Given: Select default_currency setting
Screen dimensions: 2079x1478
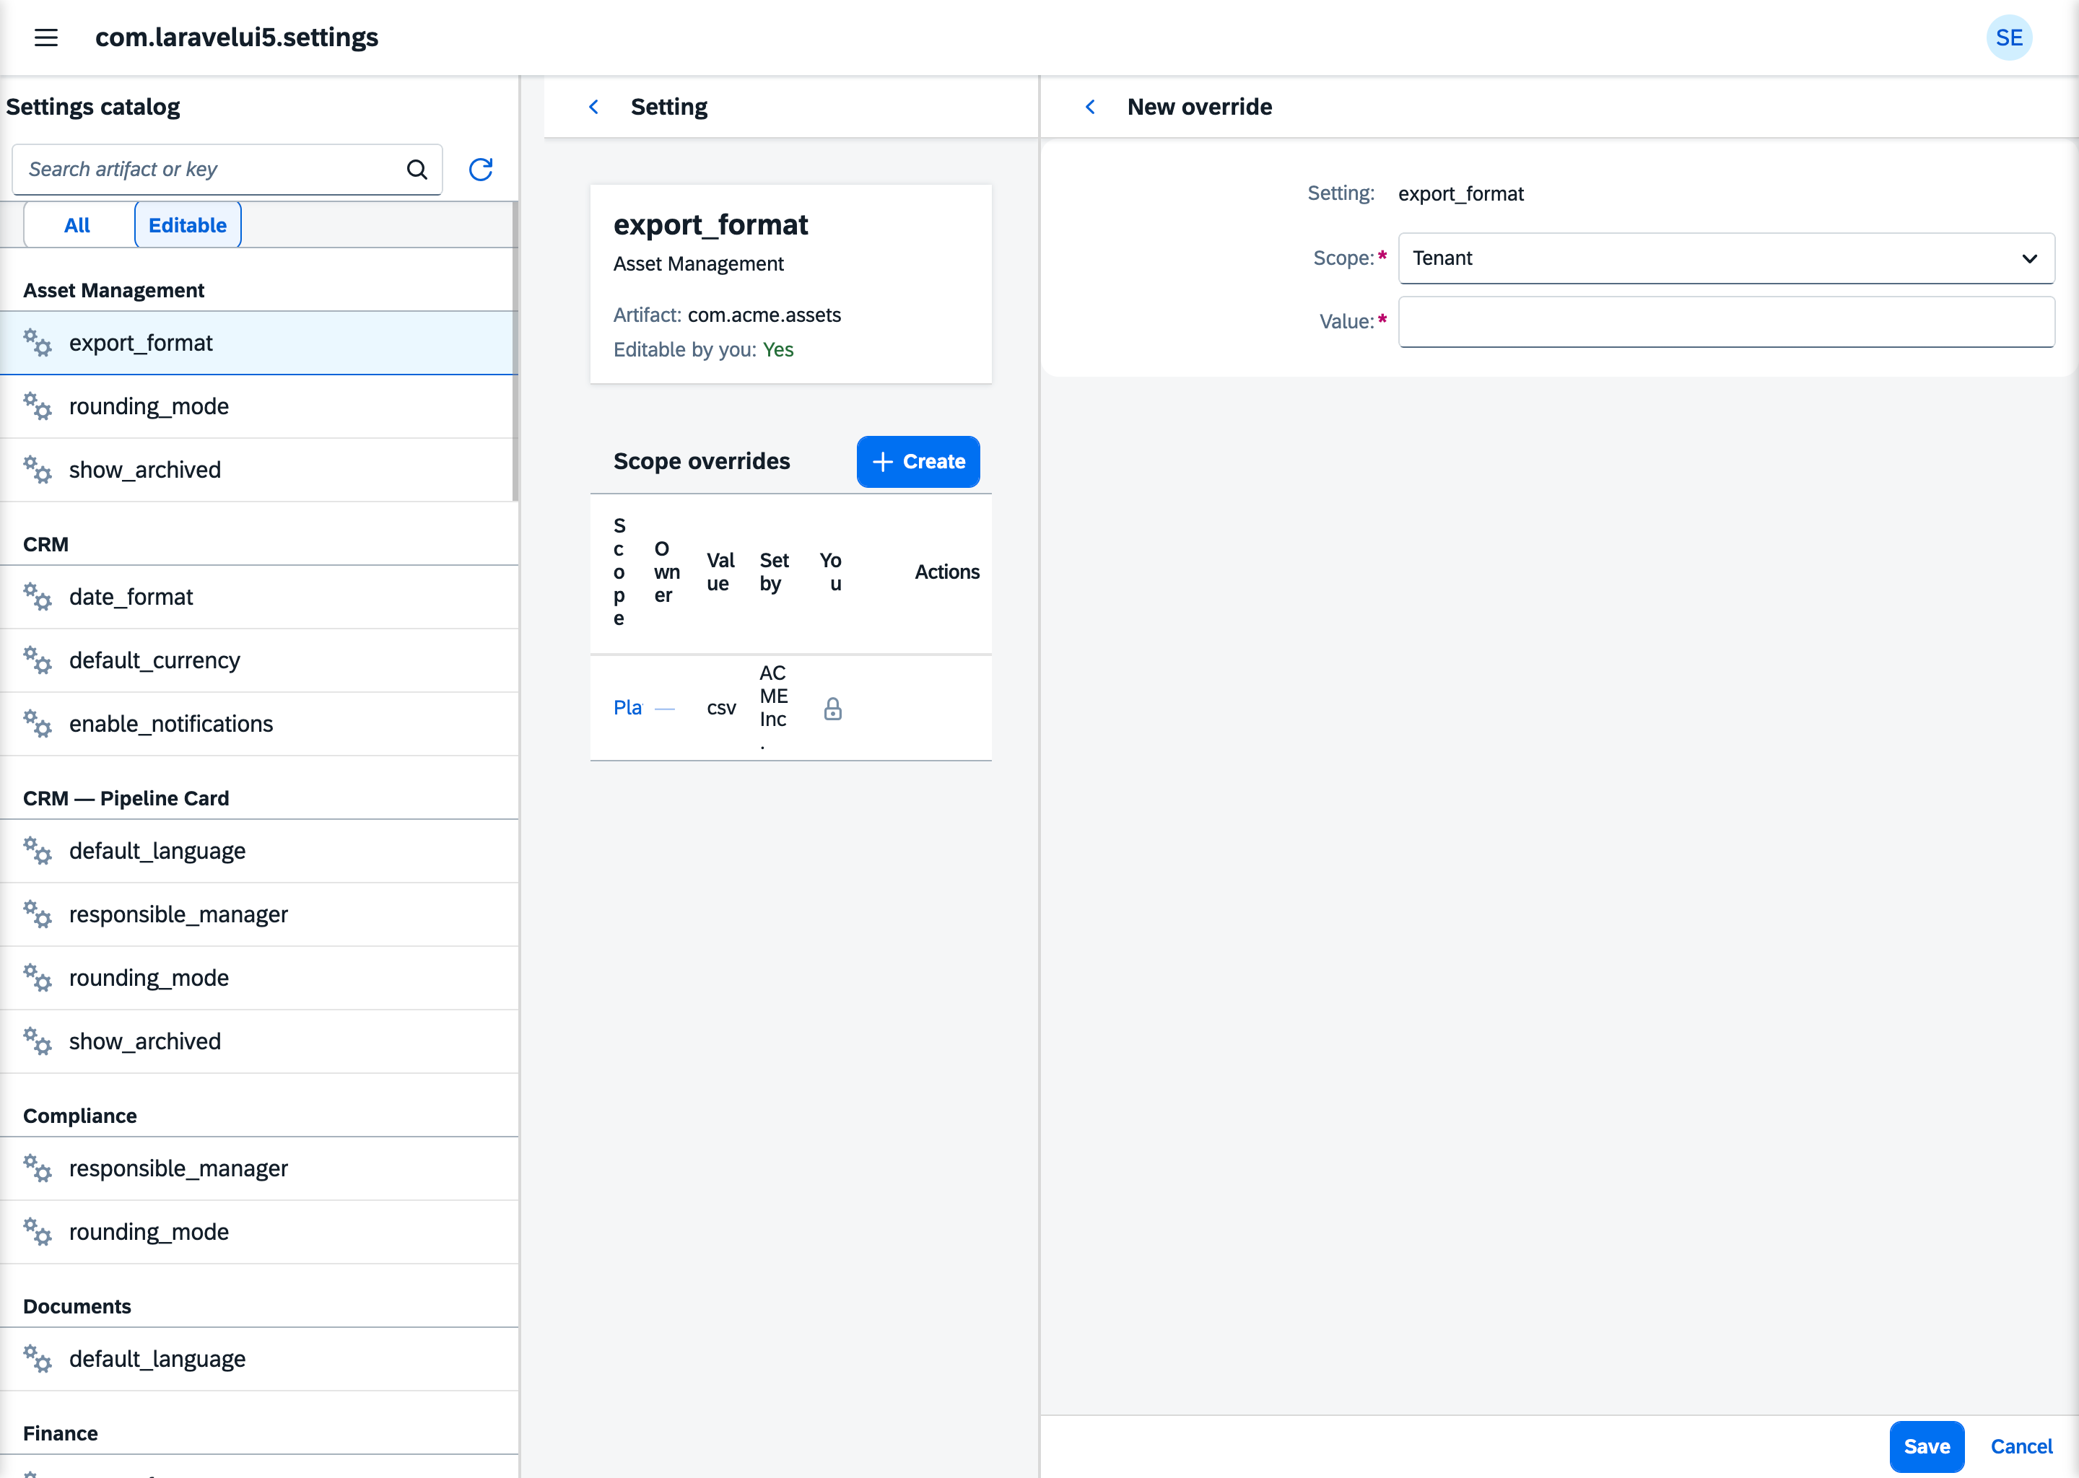Looking at the screenshot, I should pyautogui.click(x=258, y=661).
